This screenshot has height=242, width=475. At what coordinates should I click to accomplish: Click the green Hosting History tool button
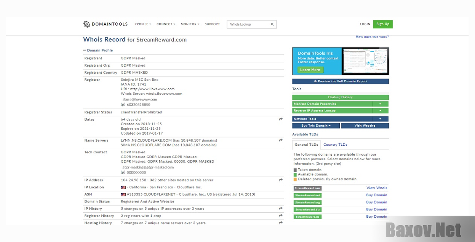coord(341,97)
